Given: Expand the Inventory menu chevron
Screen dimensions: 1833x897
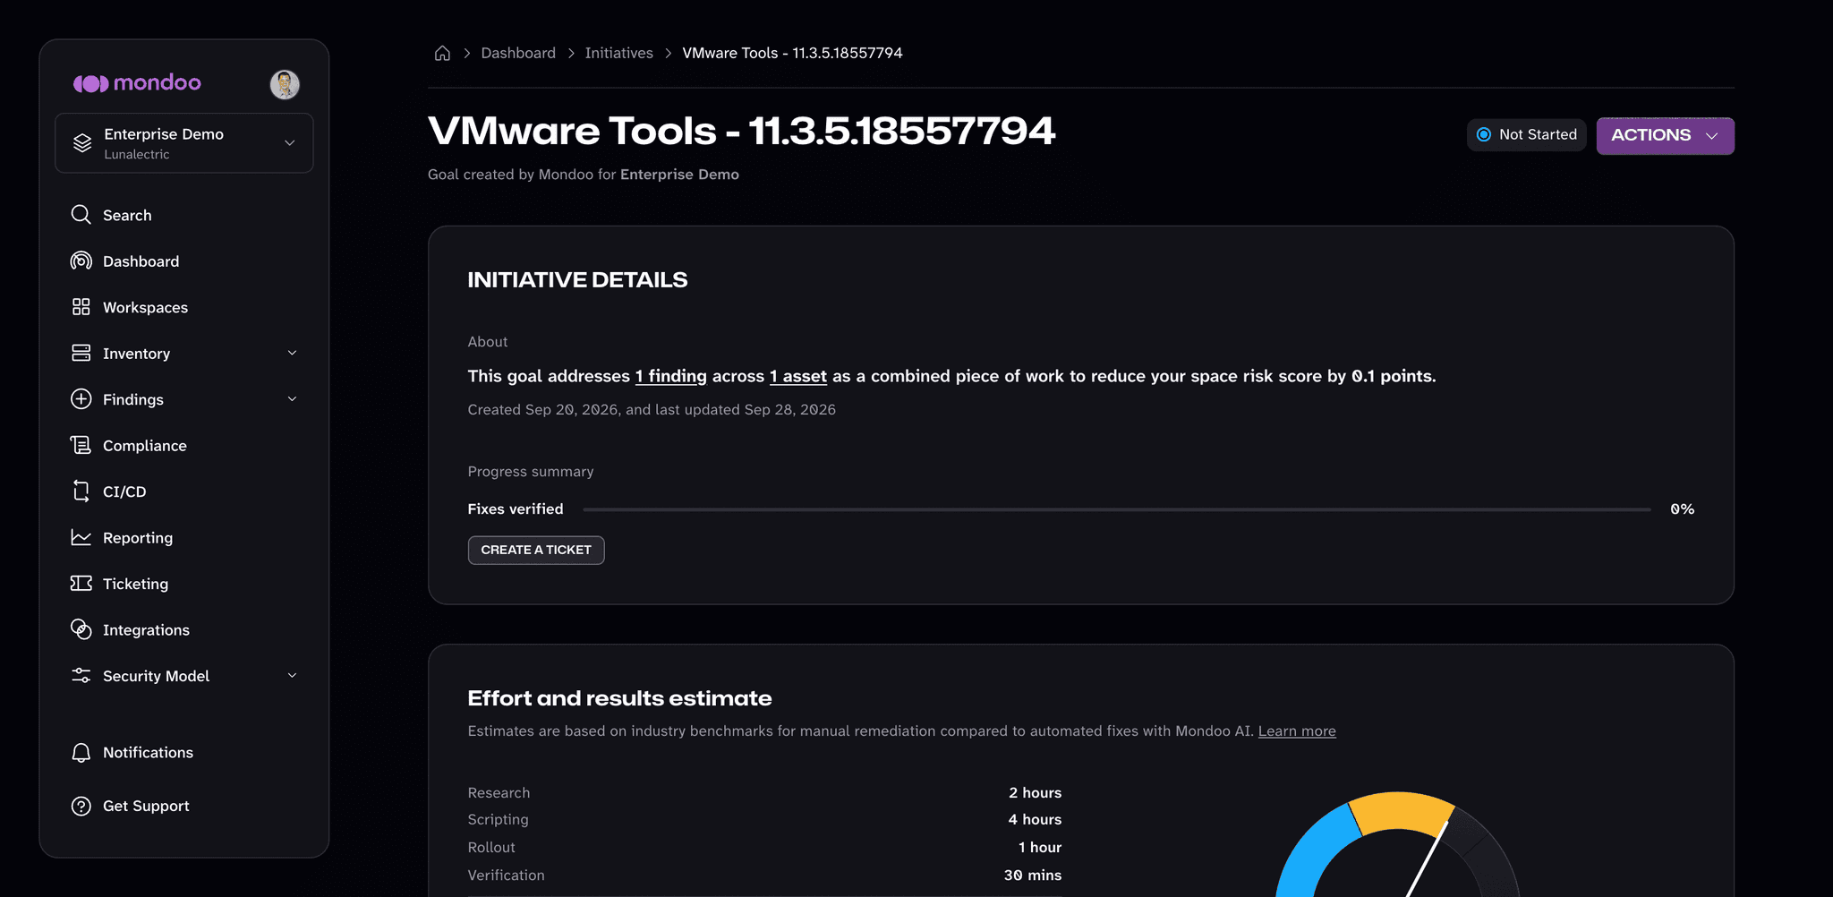Looking at the screenshot, I should (x=292, y=353).
